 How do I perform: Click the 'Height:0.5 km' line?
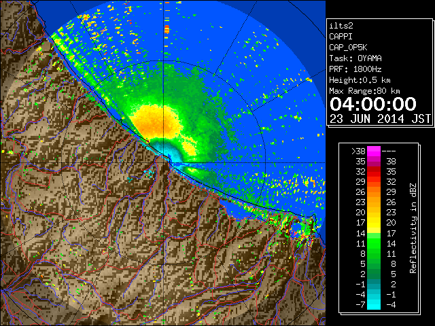click(360, 80)
